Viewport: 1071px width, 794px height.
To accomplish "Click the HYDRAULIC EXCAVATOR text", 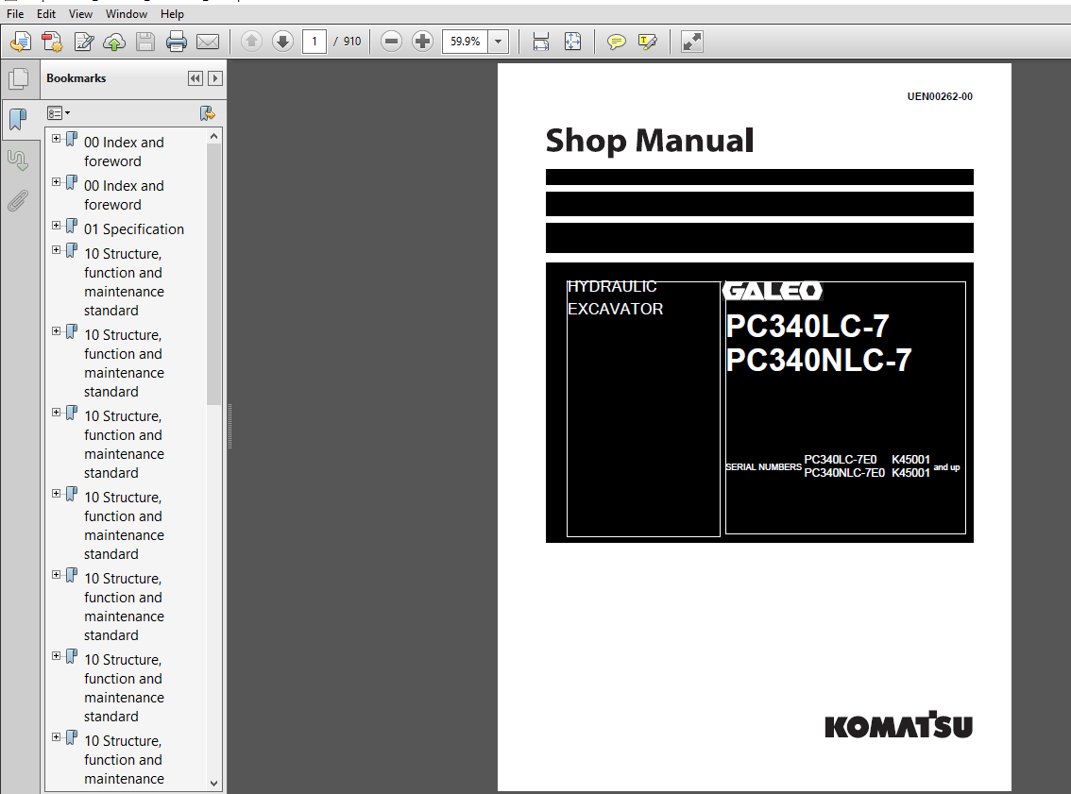I will click(615, 297).
